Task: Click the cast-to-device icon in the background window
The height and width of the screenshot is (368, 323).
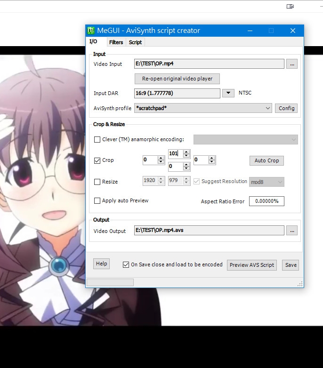Action: coord(290,6)
